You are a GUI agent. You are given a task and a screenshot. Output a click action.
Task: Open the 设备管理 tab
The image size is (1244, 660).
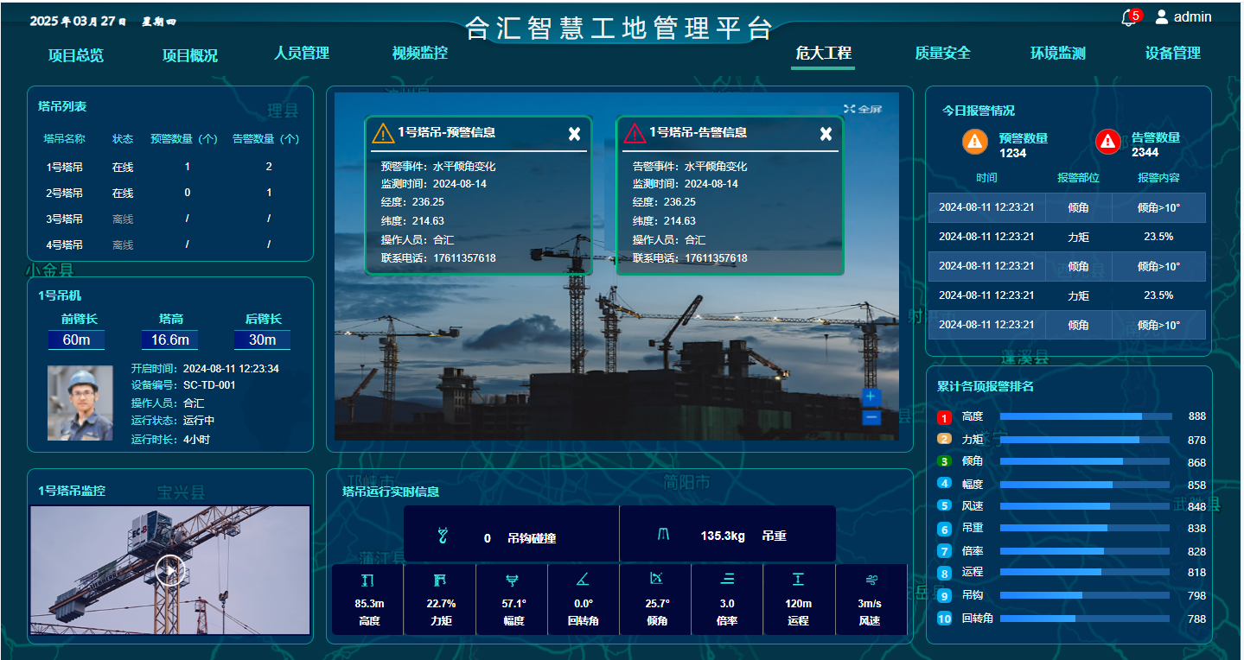(1172, 53)
